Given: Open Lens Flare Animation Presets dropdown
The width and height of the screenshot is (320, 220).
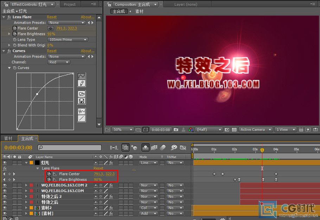Looking at the screenshot, I should coord(66,22).
